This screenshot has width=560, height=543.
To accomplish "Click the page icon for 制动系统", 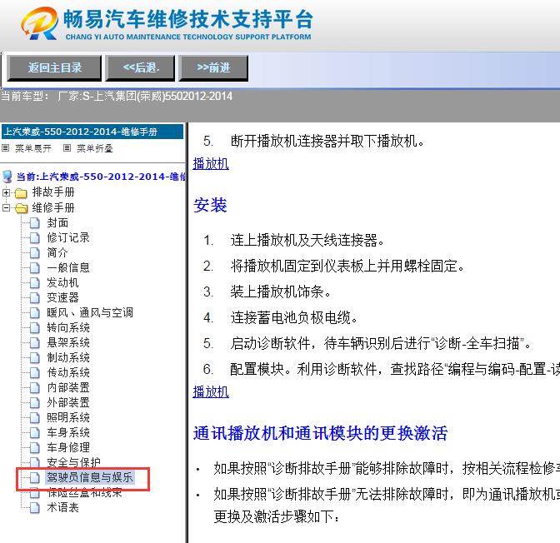I will (35, 358).
